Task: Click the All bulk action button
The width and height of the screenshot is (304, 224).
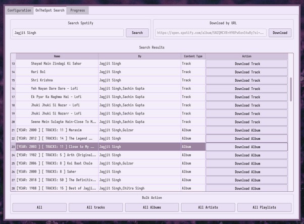Action: tap(39, 207)
